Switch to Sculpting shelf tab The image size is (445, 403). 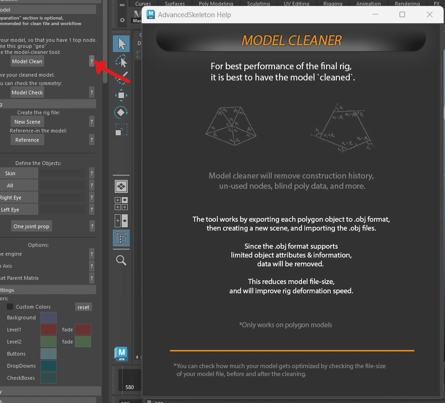pos(258,4)
